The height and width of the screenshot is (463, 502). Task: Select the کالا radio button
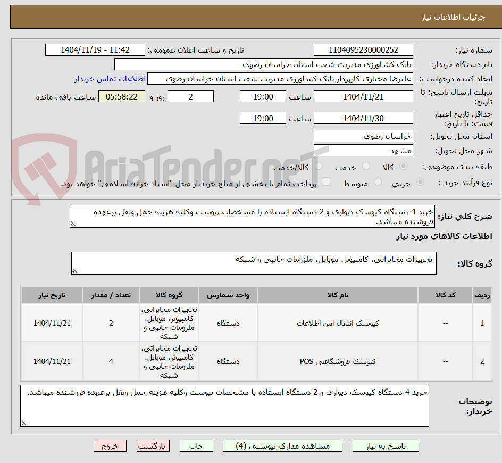coord(404,166)
